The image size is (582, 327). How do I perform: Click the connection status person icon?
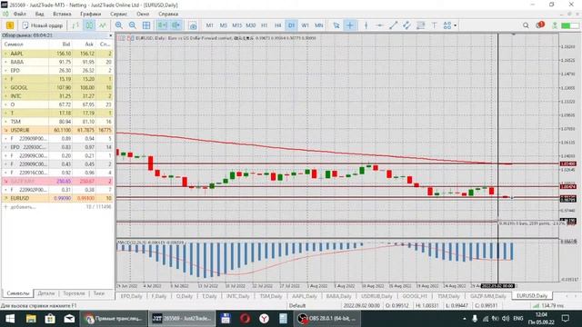555,25
